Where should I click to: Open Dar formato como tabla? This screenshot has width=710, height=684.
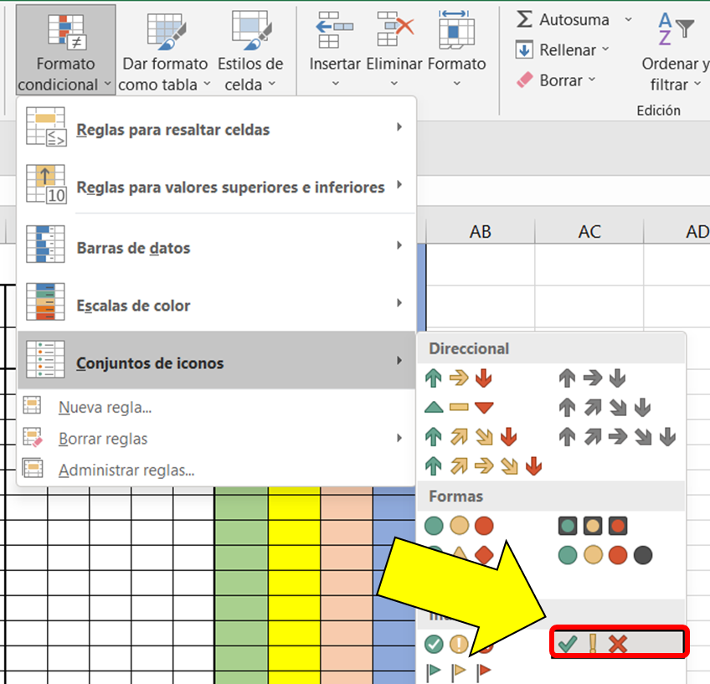[x=164, y=50]
